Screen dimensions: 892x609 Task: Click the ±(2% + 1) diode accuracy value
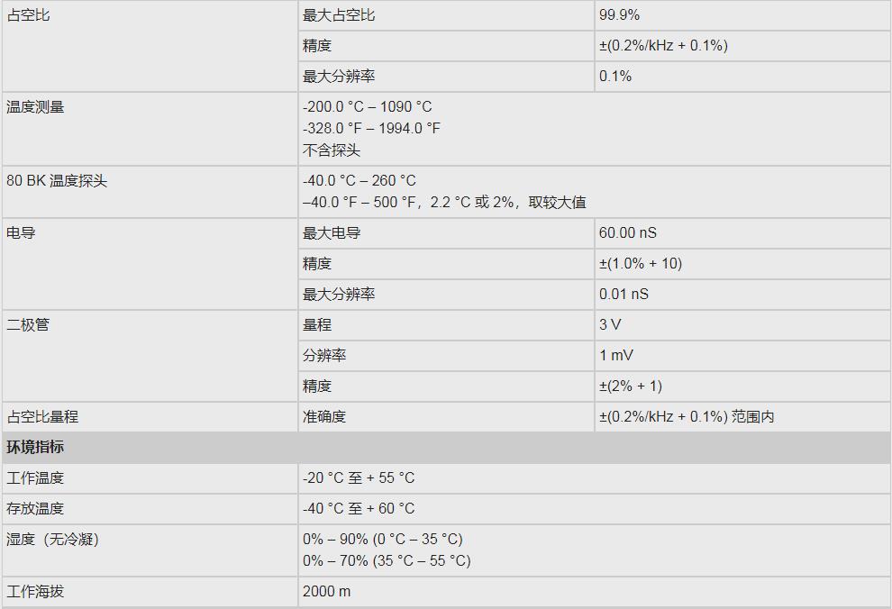click(631, 386)
